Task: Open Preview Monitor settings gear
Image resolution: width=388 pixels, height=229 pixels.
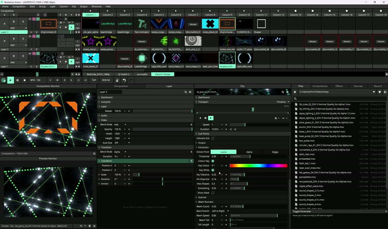Action: (94, 226)
